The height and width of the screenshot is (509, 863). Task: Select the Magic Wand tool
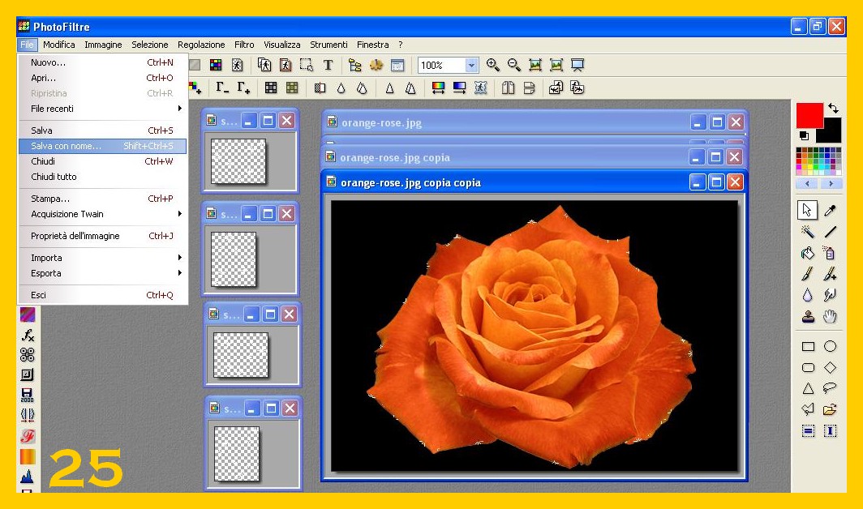tap(808, 233)
